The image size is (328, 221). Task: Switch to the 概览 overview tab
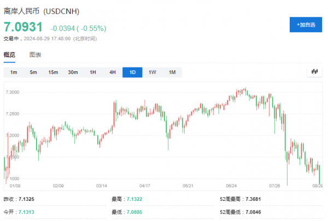point(9,55)
